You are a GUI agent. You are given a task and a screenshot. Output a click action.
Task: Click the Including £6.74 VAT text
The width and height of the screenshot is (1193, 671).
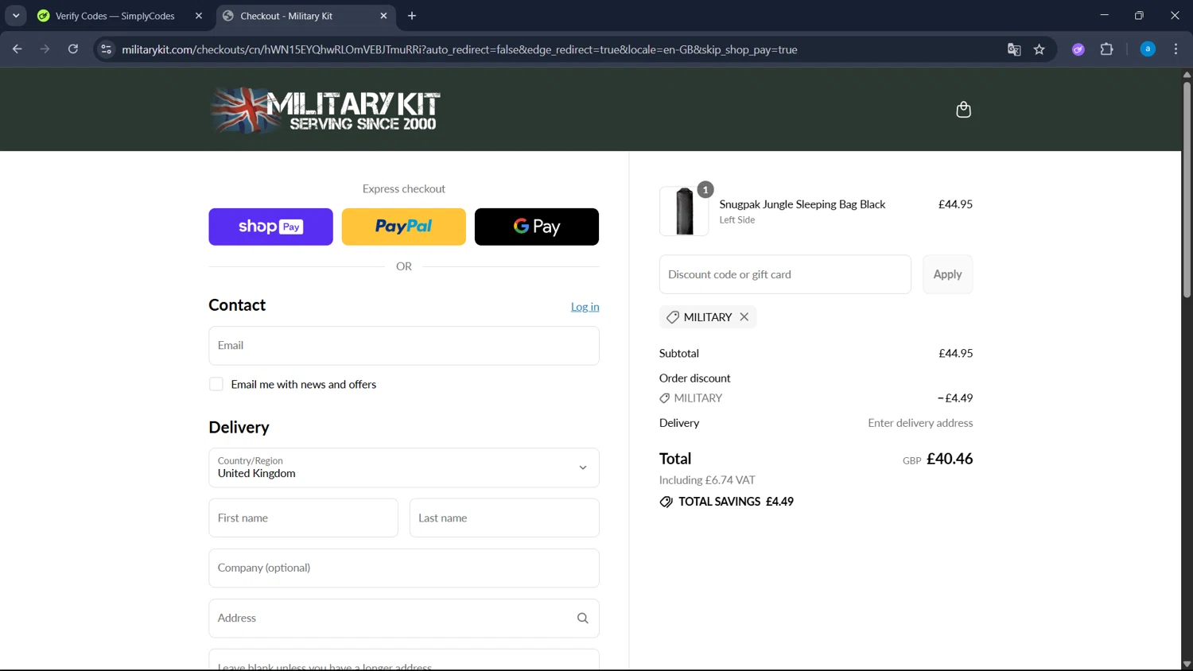tap(707, 480)
